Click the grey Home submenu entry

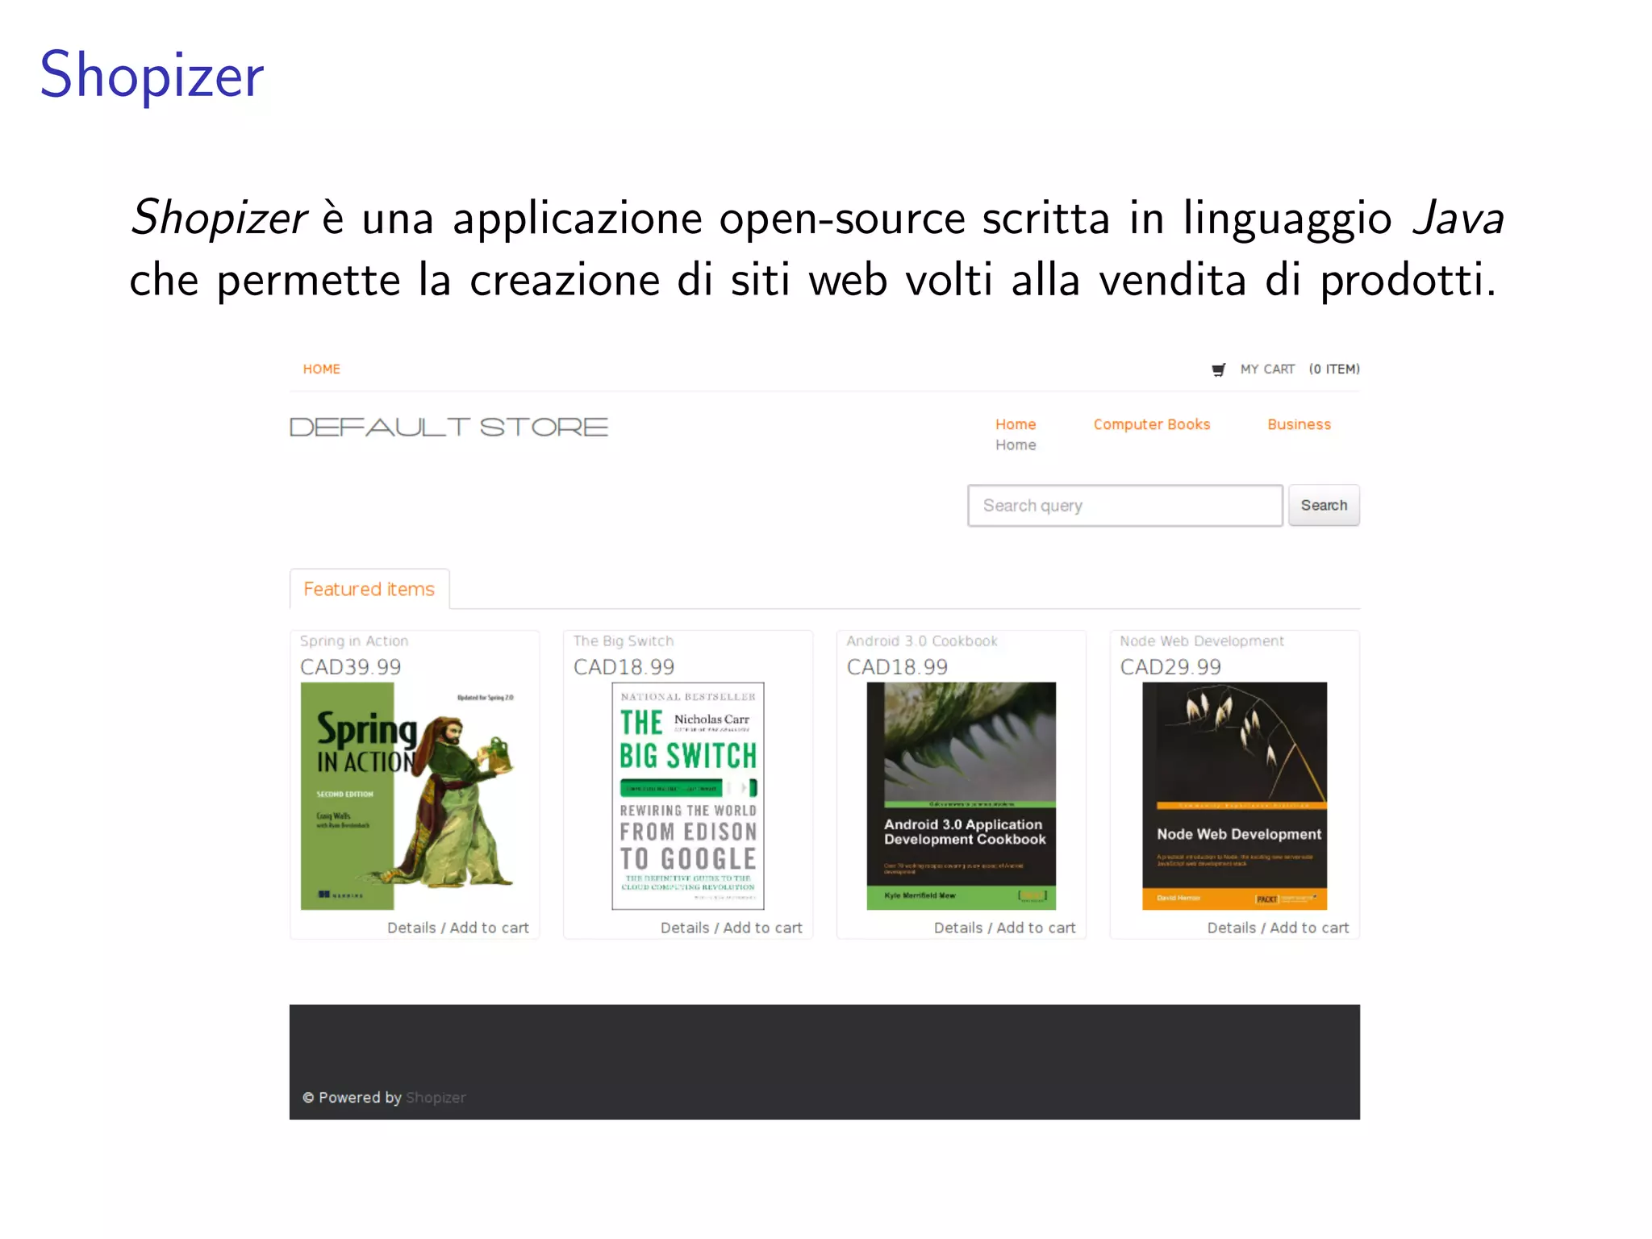tap(1015, 445)
